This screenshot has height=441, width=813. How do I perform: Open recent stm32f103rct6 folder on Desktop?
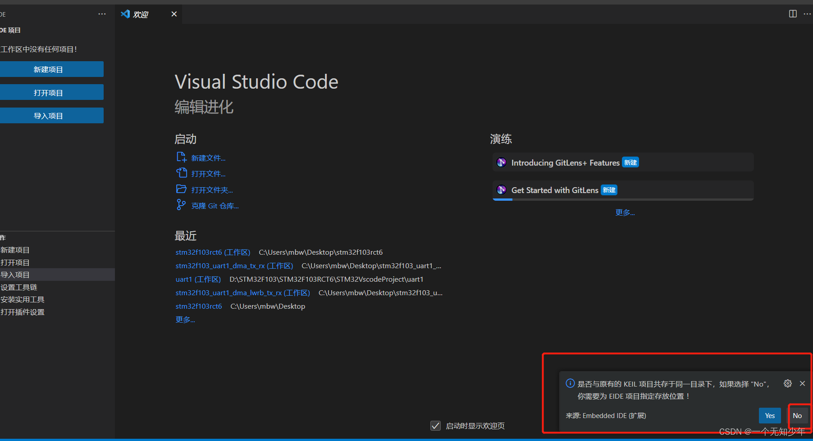199,306
